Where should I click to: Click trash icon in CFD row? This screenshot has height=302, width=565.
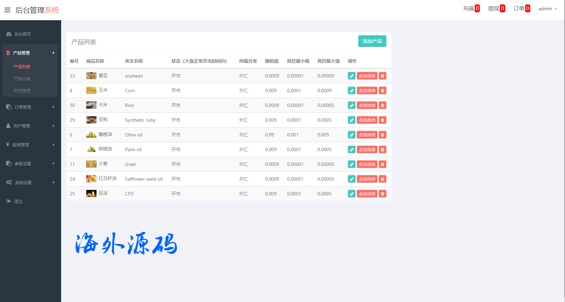pos(382,194)
